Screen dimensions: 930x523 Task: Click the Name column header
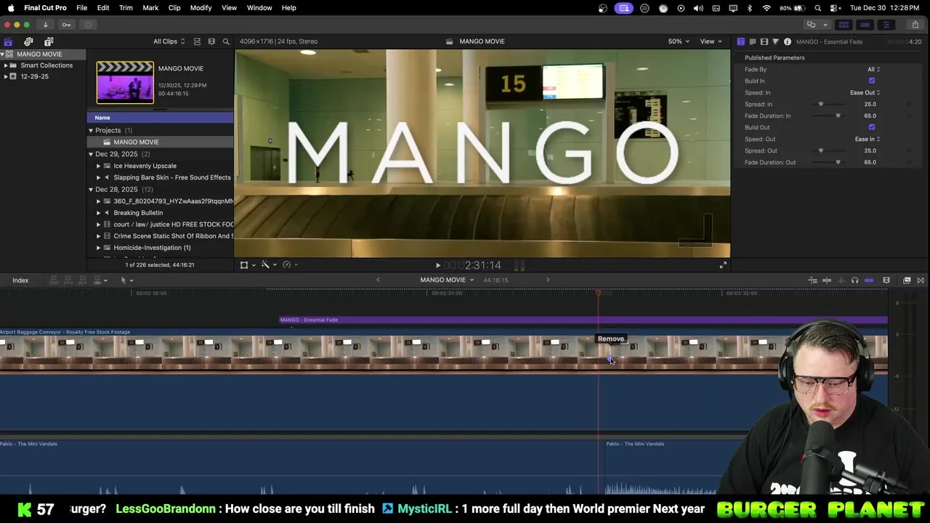[x=161, y=118]
